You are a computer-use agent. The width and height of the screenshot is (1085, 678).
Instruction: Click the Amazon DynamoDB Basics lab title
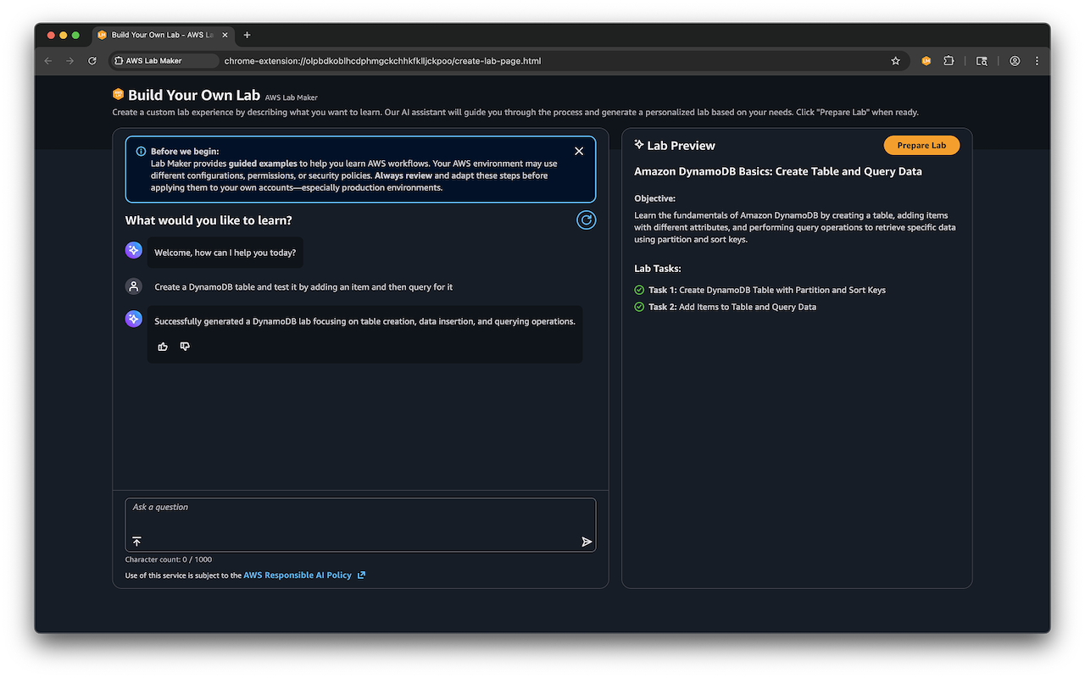point(778,171)
